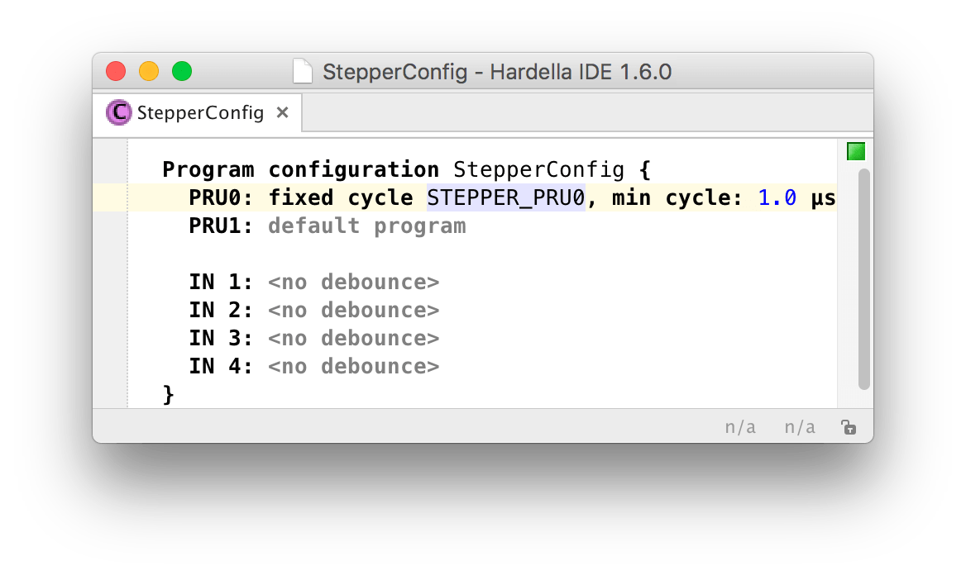Click the IN 4 no debounce placeholder
Screen dimensions: 966x575
[x=354, y=366]
